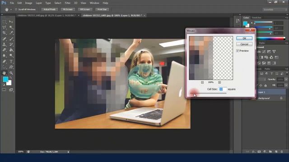Click the Fit Screen button

click(68, 9)
